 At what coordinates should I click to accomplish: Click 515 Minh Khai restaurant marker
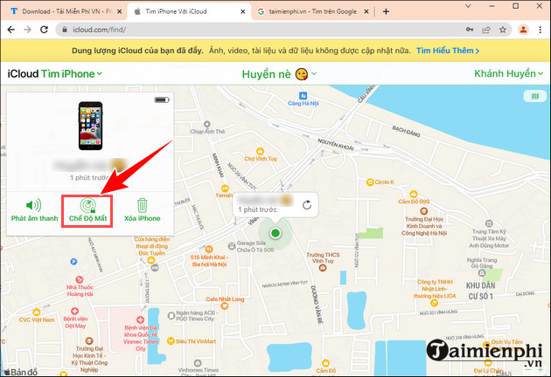tap(209, 250)
